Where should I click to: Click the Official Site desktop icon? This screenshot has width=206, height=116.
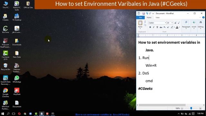[28, 5]
